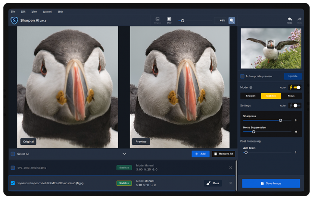
Task: Toggle the Mode Auto switch
Action: 297,87
